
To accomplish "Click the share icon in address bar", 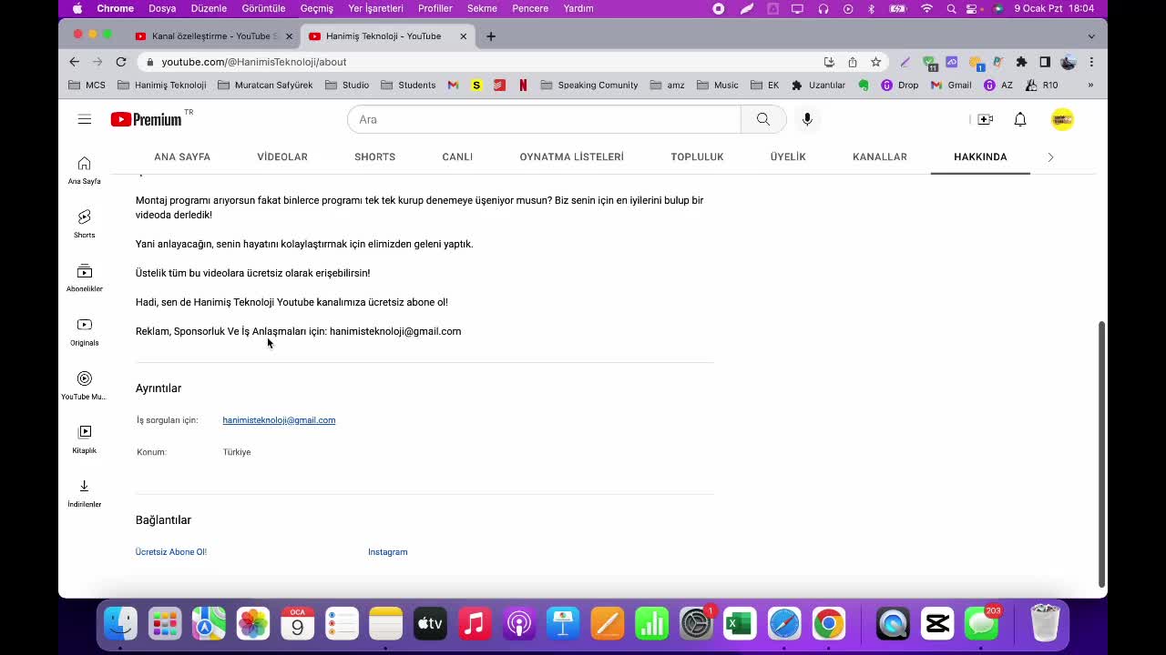I will [852, 62].
